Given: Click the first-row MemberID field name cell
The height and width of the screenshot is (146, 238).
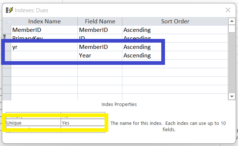Looking at the screenshot, I should point(100,30).
